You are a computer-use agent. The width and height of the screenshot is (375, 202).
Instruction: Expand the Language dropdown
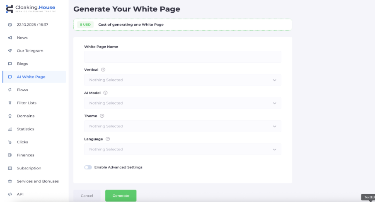tap(182, 150)
